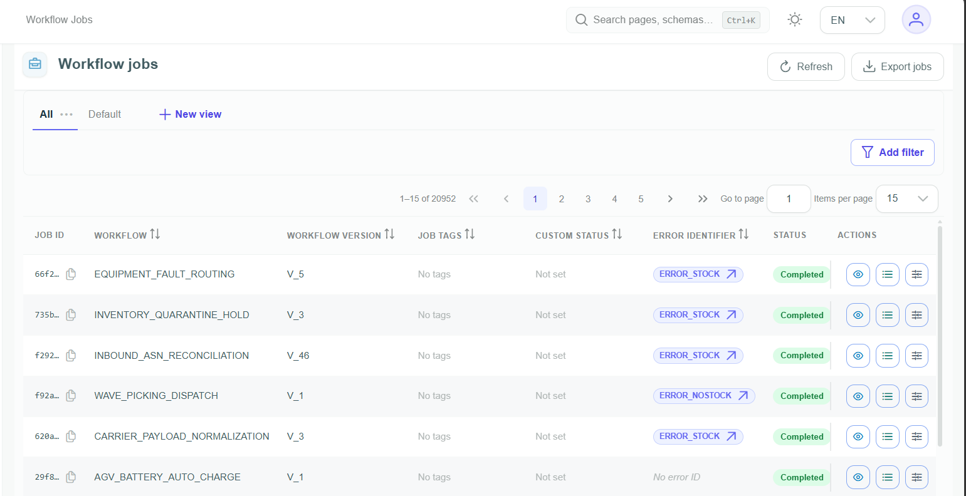Screen dimensions: 966x496
Task: Select the All view tab
Action: point(46,114)
